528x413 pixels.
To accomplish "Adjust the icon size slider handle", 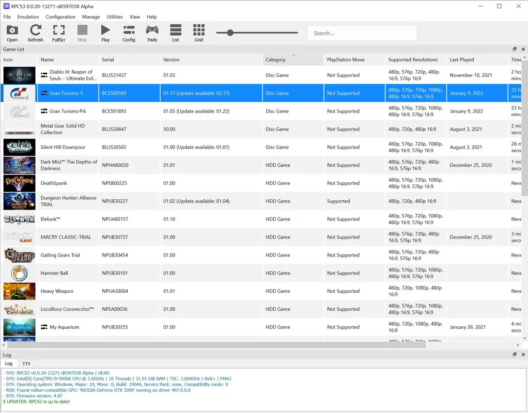I will [x=230, y=33].
